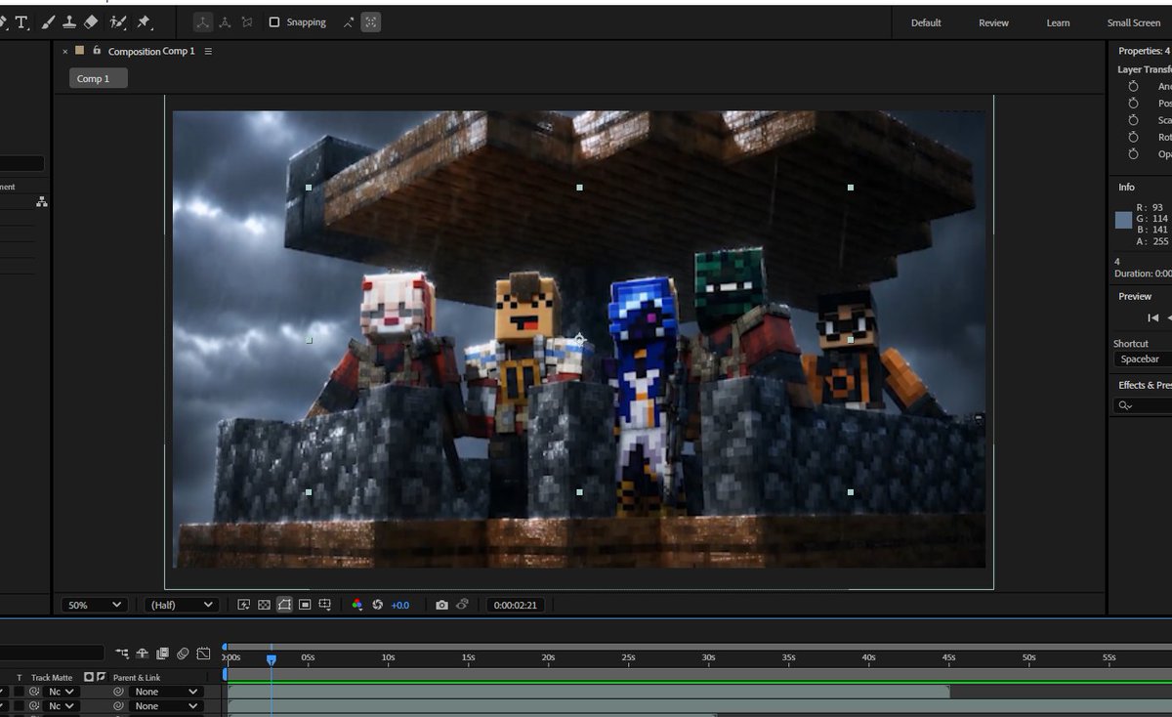This screenshot has width=1172, height=717.
Task: Select the Puppet Pin tool
Action: 144,21
